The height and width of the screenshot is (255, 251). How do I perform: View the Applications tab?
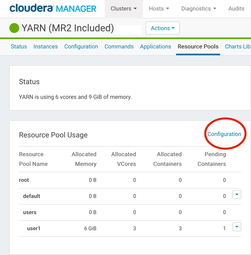coord(155,46)
